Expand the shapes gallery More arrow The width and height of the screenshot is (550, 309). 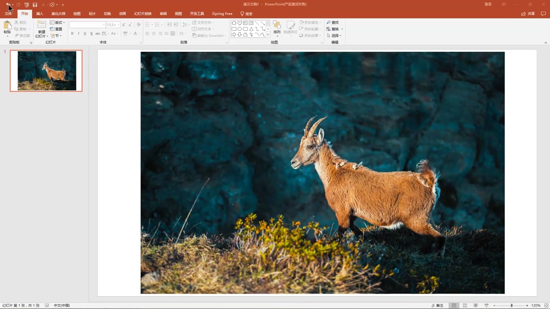point(268,35)
